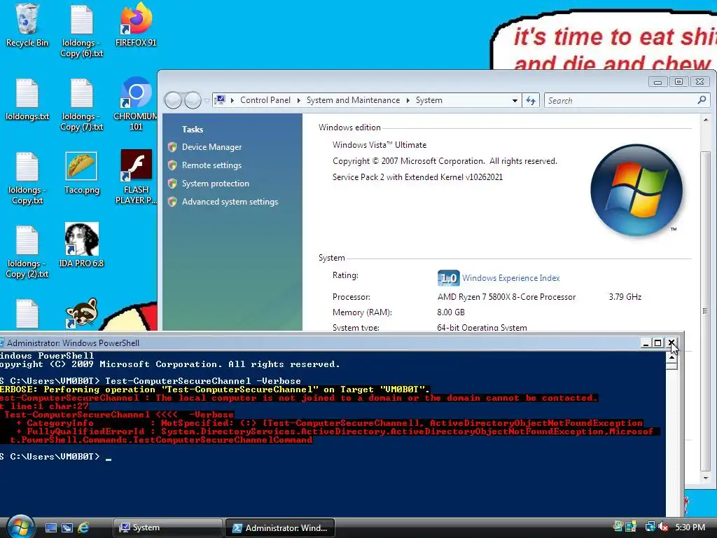Click the computer icon in address bar
The image size is (717, 538).
pyautogui.click(x=220, y=99)
